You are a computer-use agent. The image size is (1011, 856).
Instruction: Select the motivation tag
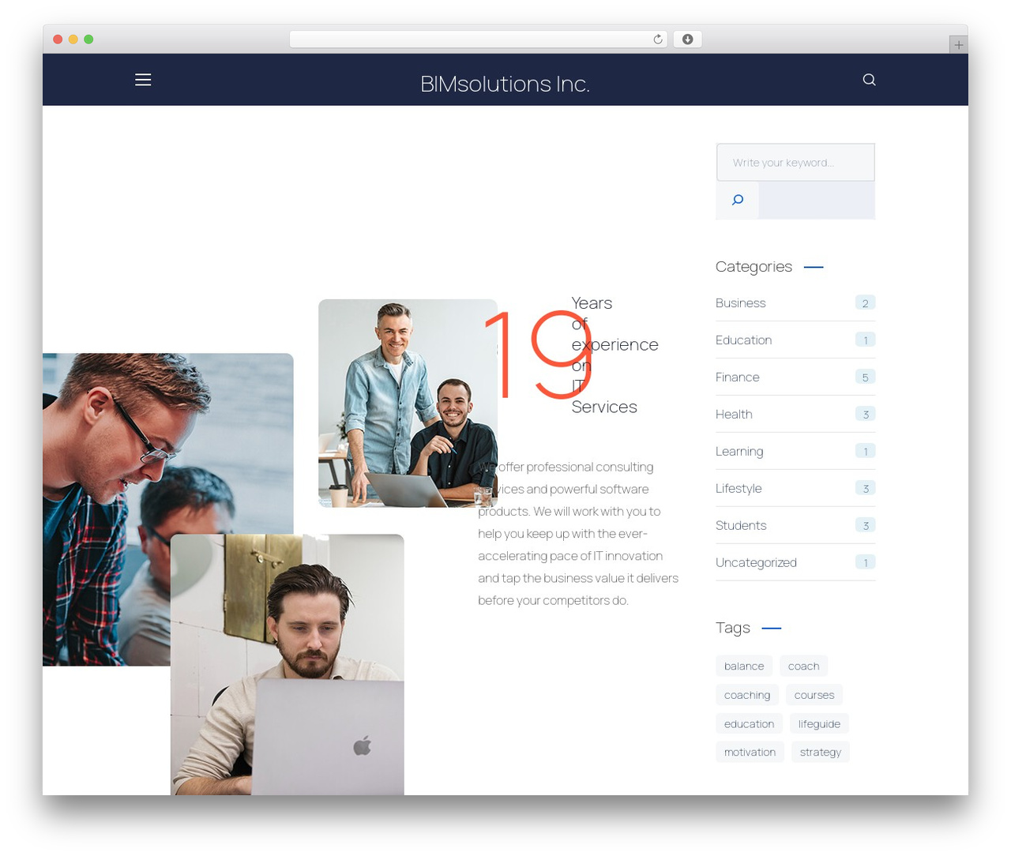click(x=750, y=752)
